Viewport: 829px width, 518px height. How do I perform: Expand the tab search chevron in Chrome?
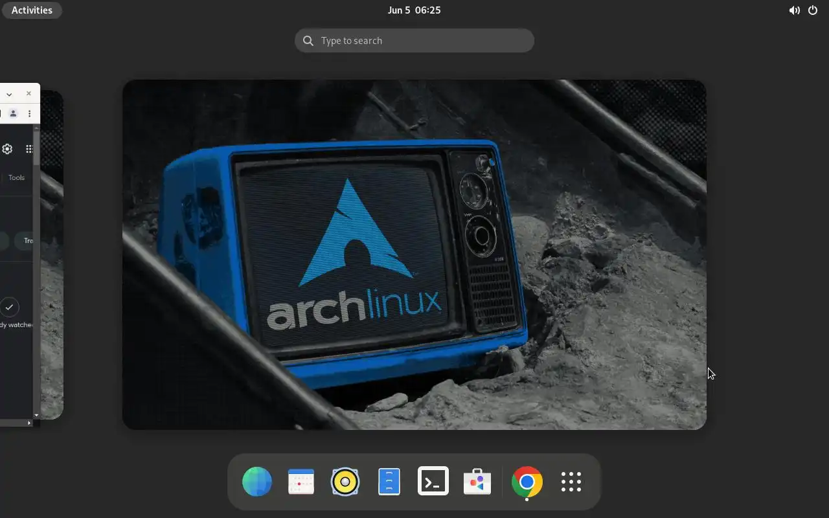coord(9,94)
